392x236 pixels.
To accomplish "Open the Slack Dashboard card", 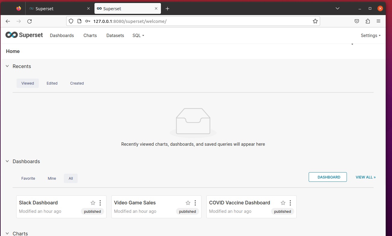I will click(x=61, y=207).
